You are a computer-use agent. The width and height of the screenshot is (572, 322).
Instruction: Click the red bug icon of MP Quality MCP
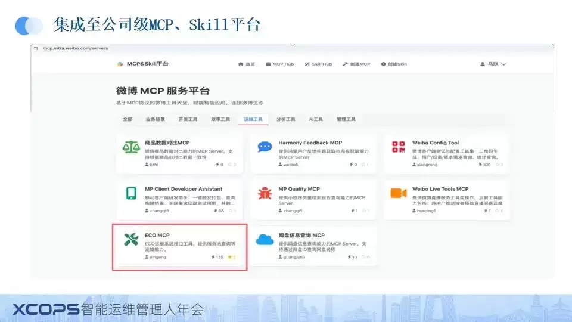(265, 193)
